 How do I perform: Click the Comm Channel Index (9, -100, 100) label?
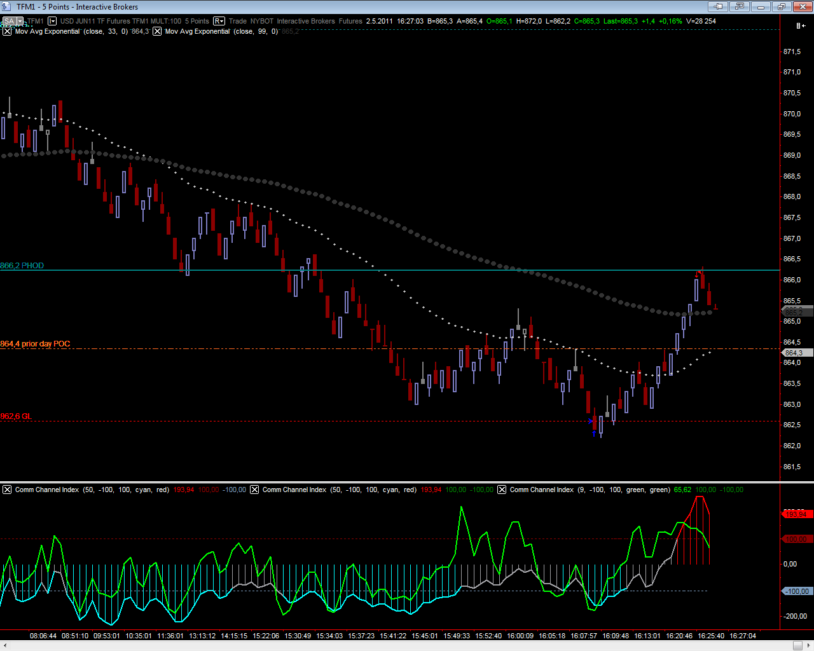point(590,490)
